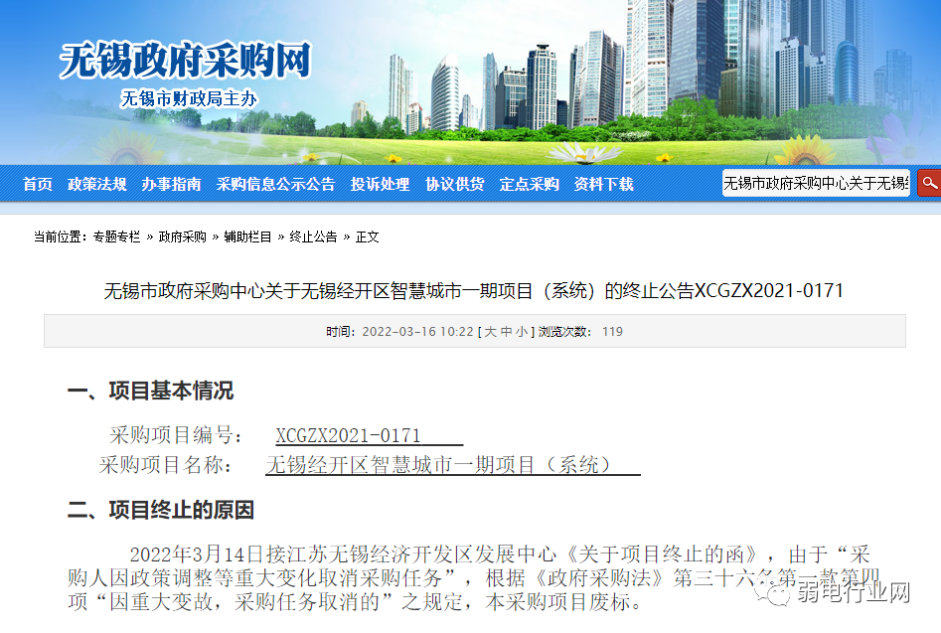Navigate to 辅助栏目 via breadcrumb
Viewport: 941px width, 633px height.
click(246, 237)
